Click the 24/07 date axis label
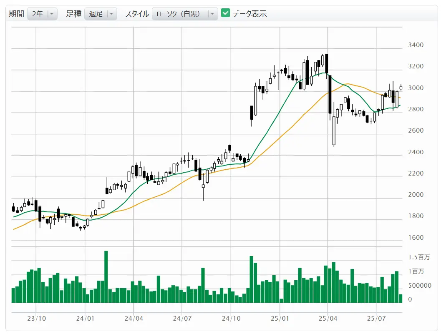This screenshot has width=441, height=334. (x=182, y=319)
